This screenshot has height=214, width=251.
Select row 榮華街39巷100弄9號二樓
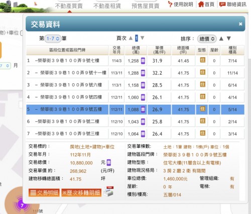(x=135, y=122)
